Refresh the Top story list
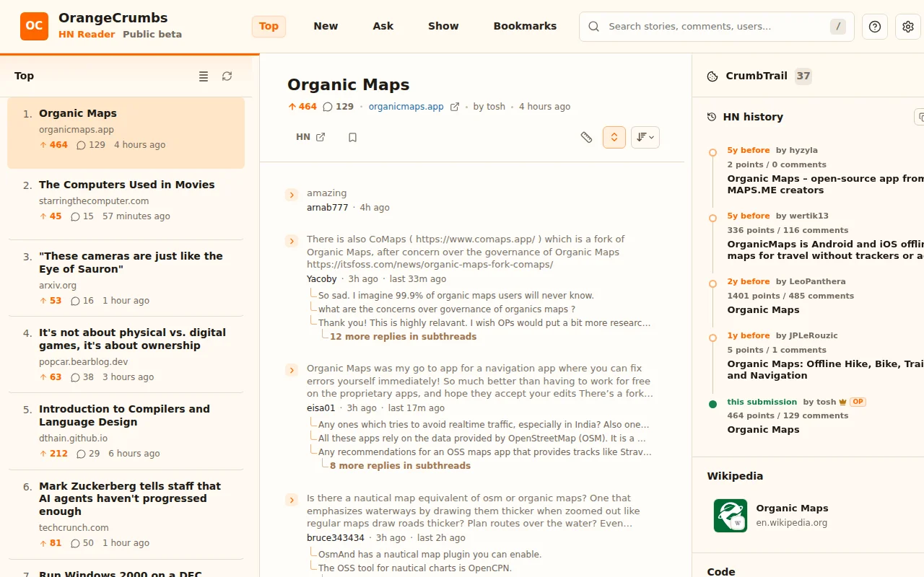 click(x=227, y=76)
